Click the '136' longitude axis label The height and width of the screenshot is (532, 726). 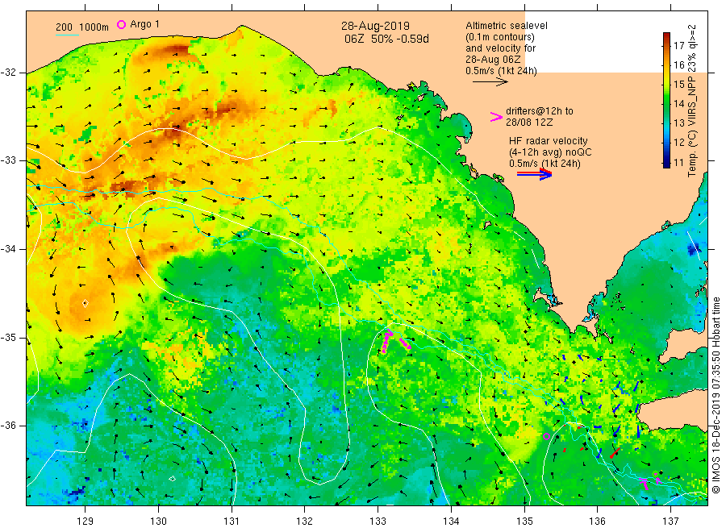(x=597, y=522)
